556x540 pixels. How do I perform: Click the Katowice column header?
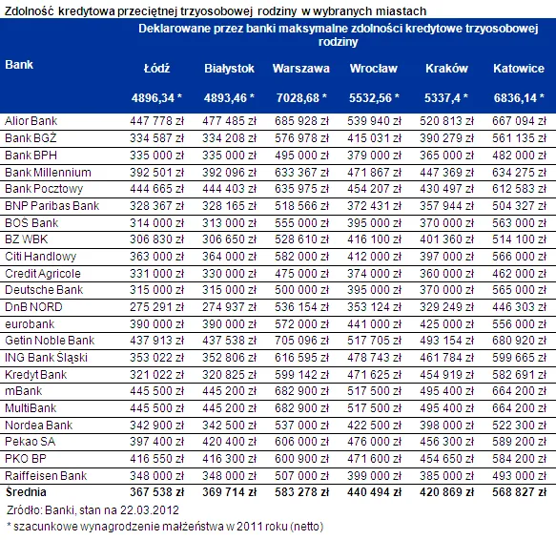(519, 68)
